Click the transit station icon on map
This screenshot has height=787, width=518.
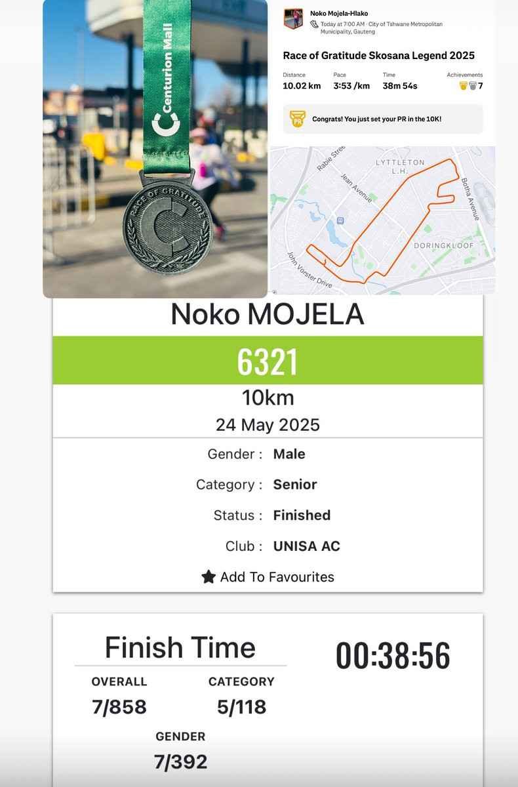tap(340, 220)
